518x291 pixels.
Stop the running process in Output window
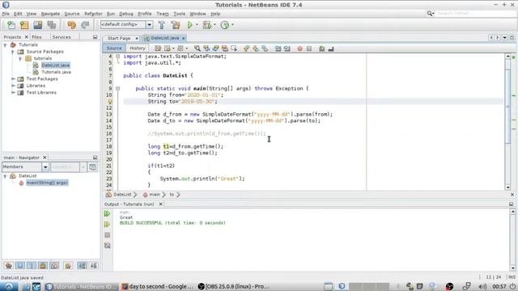107,235
